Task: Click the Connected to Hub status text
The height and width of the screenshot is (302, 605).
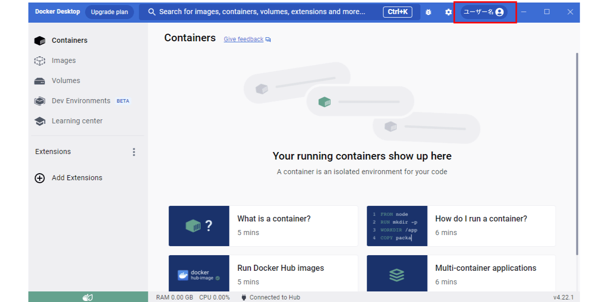Action: [x=275, y=297]
